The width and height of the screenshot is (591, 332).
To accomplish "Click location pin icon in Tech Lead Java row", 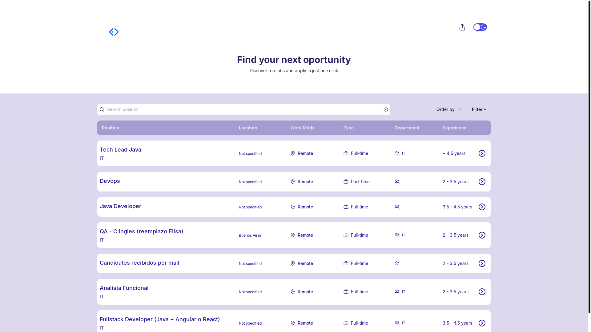I will pos(293,153).
